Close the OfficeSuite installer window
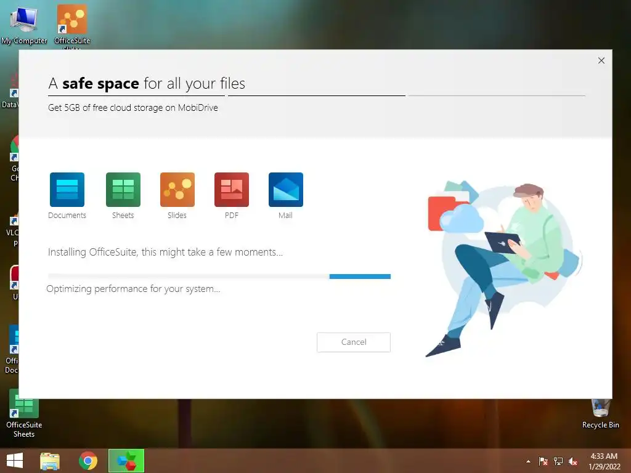631x473 pixels. (601, 60)
